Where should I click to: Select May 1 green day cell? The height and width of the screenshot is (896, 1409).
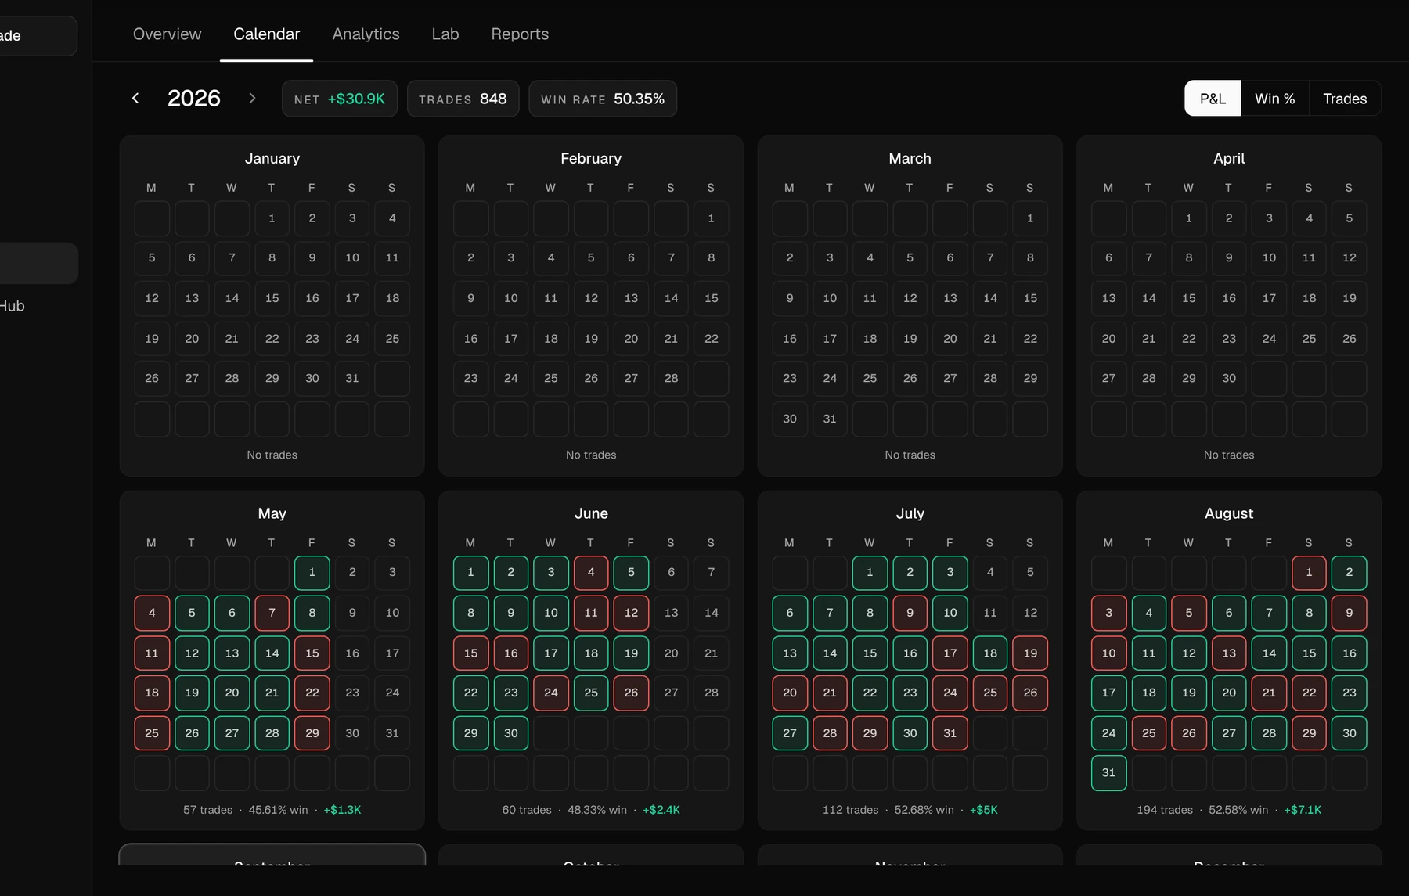pyautogui.click(x=312, y=572)
